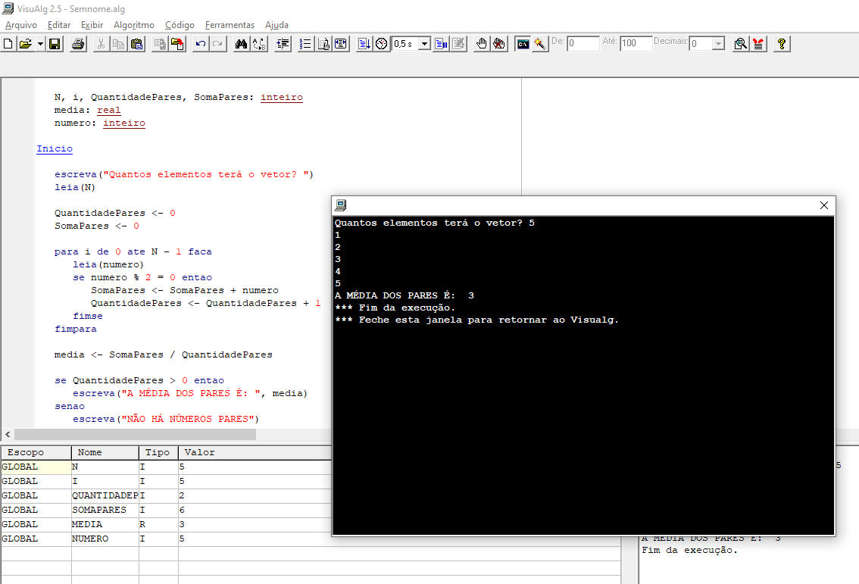The height and width of the screenshot is (584, 859).
Task: Select the MEDIA variable name cell
Action: (x=105, y=524)
